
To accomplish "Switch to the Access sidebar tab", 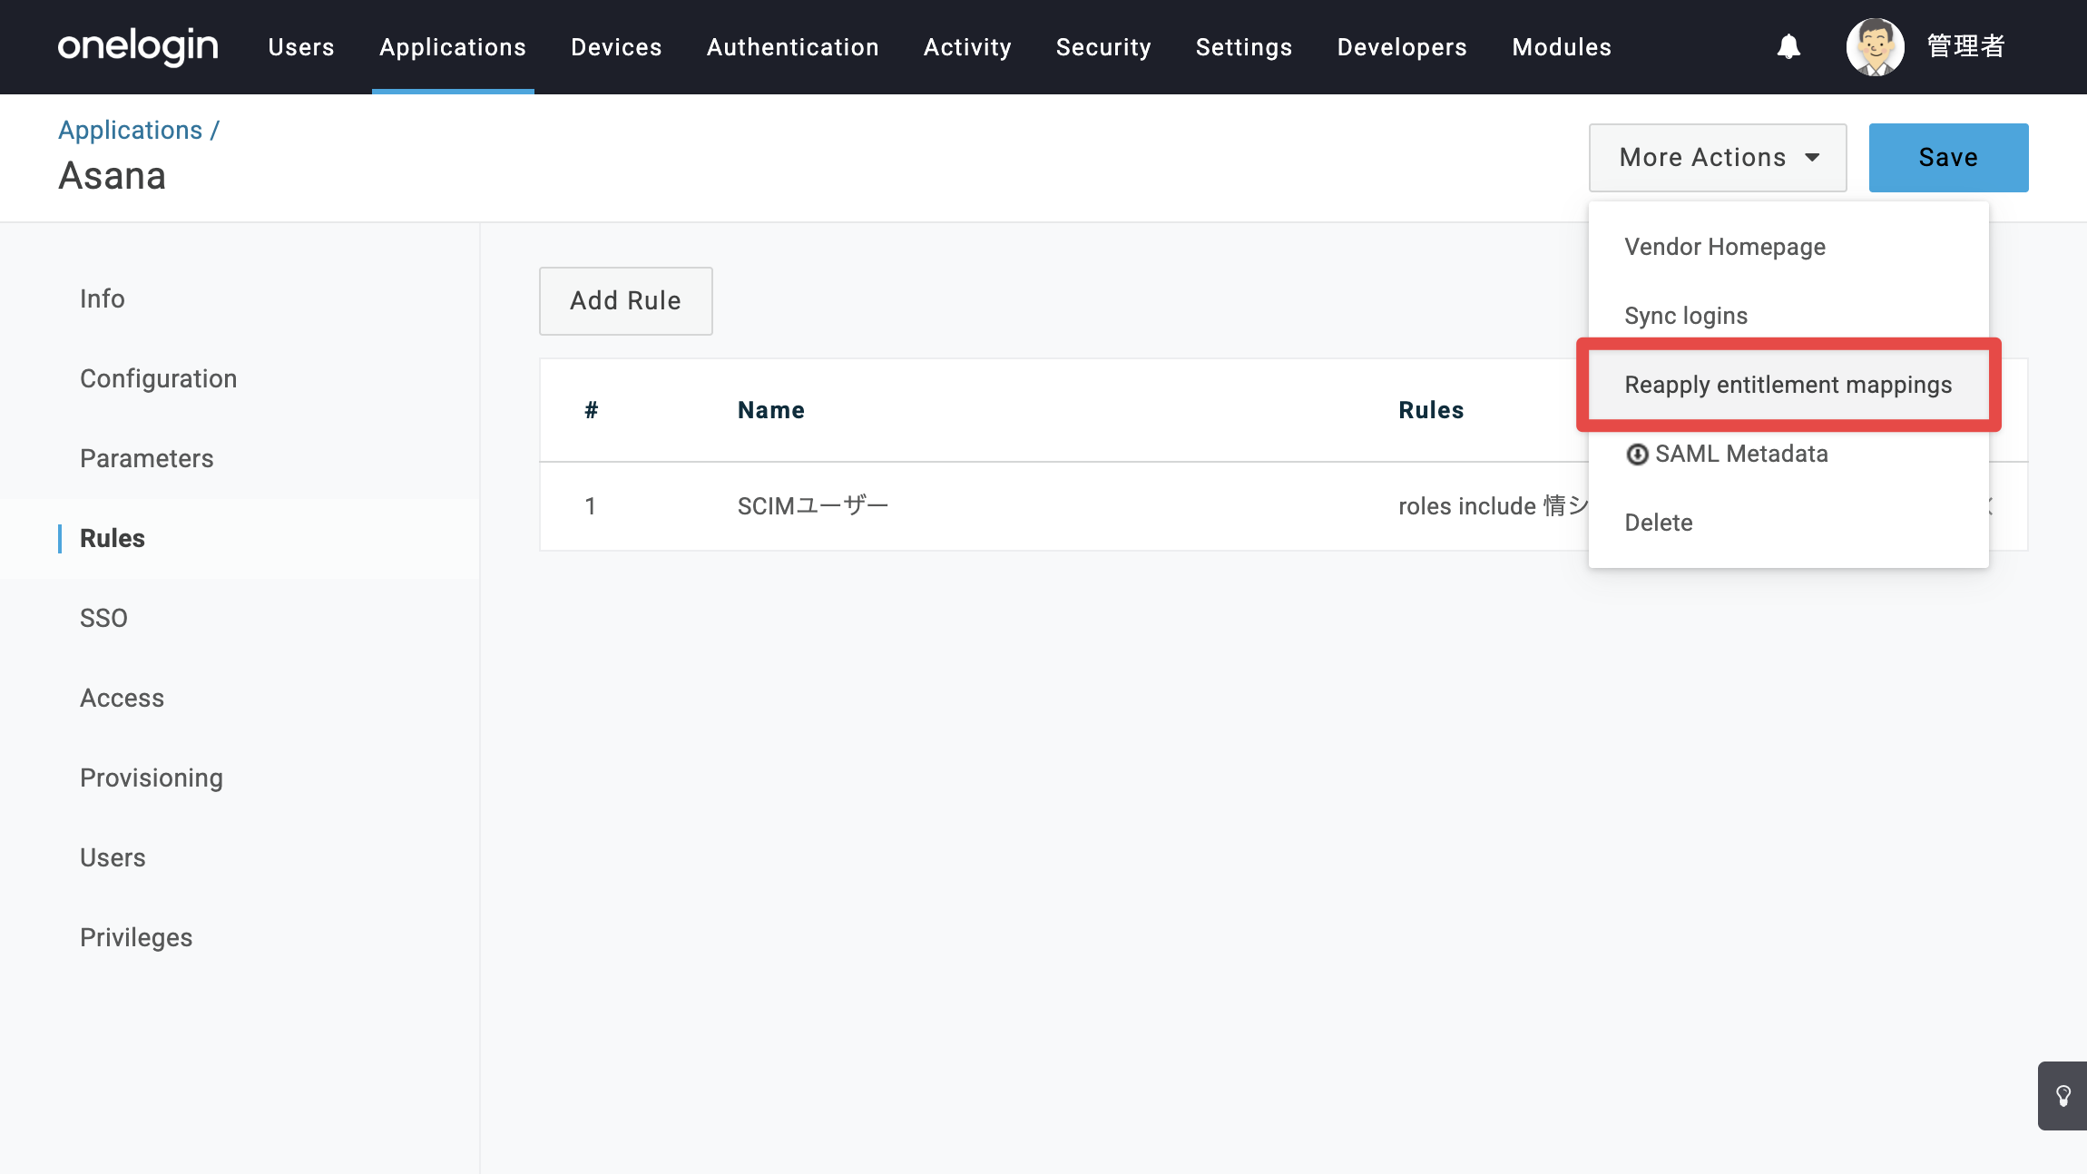I will [x=122, y=698].
